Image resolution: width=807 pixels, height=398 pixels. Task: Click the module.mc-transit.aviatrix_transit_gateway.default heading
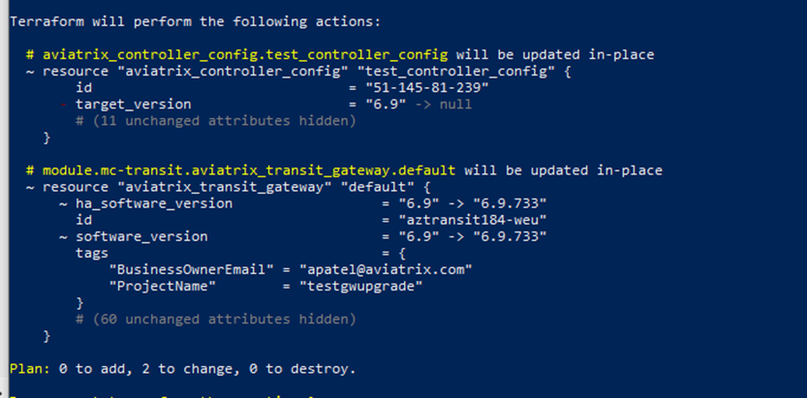pos(249,170)
